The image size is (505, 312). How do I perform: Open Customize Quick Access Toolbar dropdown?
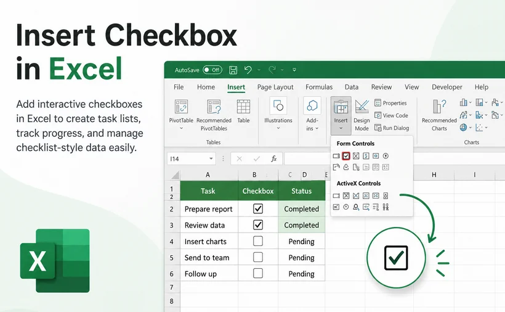(294, 70)
